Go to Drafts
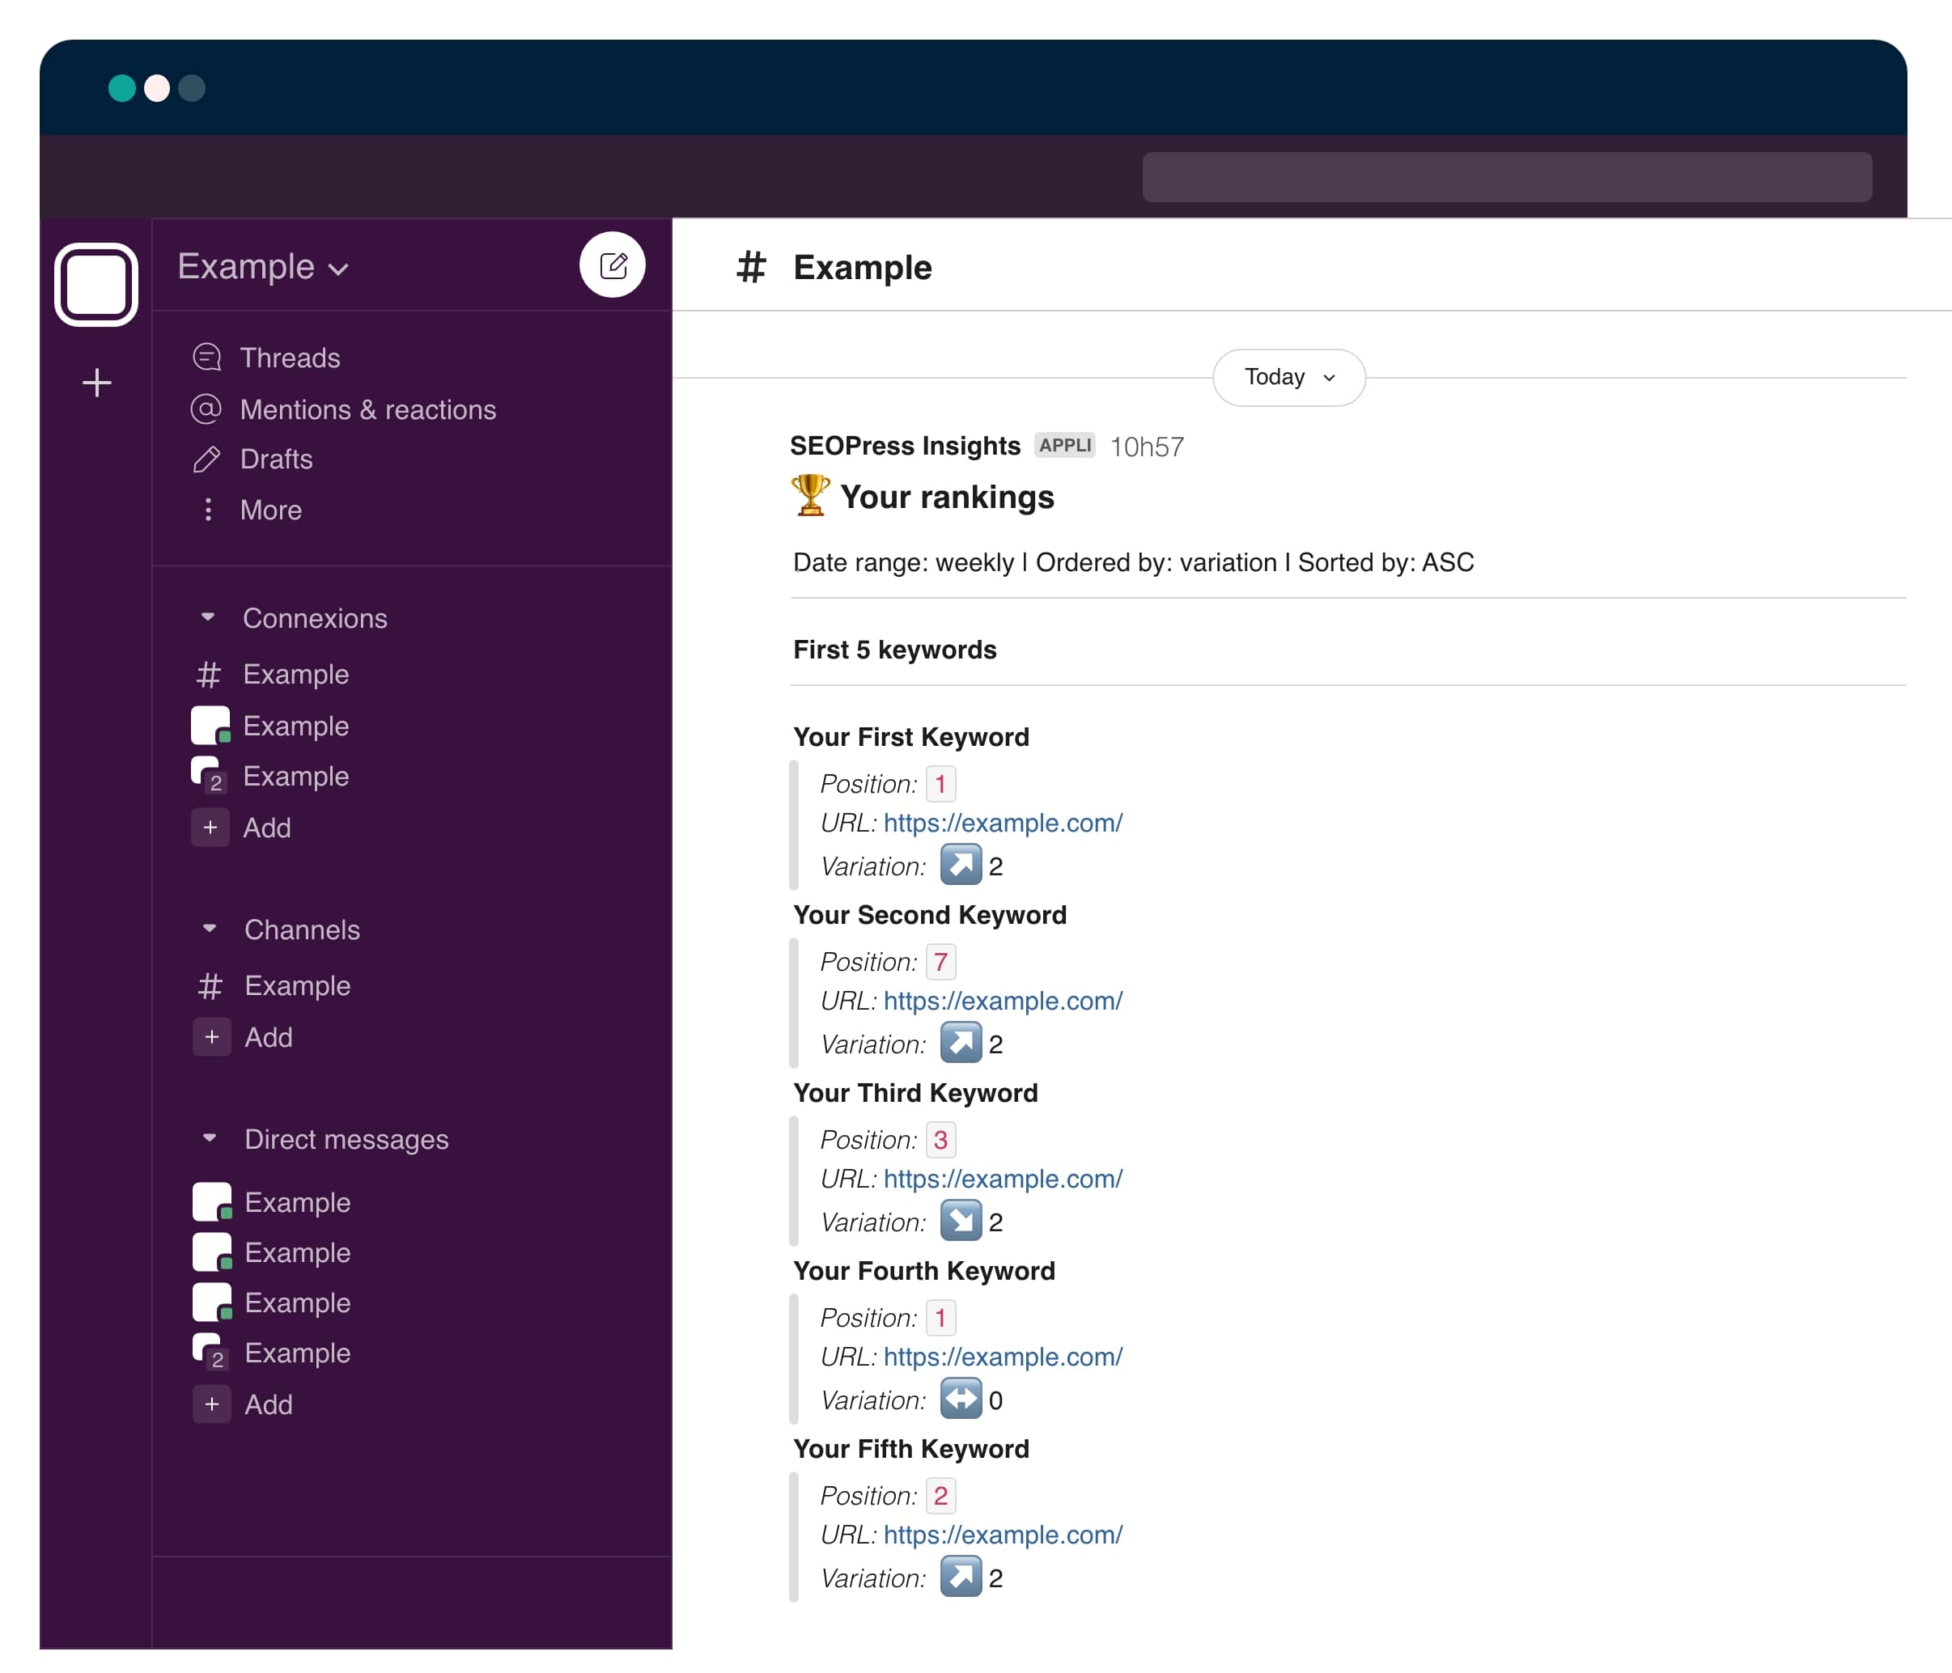The height and width of the screenshot is (1673, 1952). coord(276,460)
